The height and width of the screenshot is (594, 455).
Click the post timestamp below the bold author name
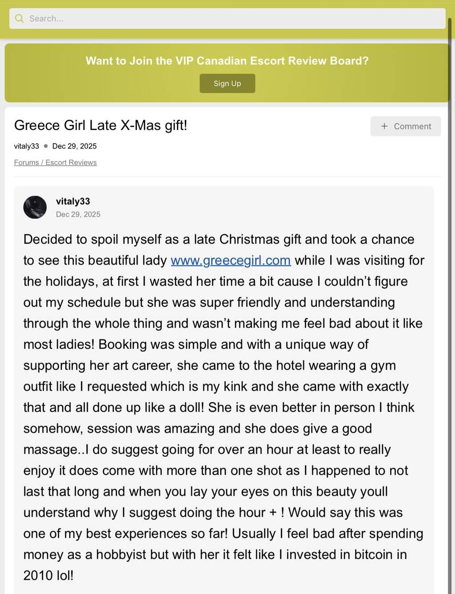coord(78,214)
